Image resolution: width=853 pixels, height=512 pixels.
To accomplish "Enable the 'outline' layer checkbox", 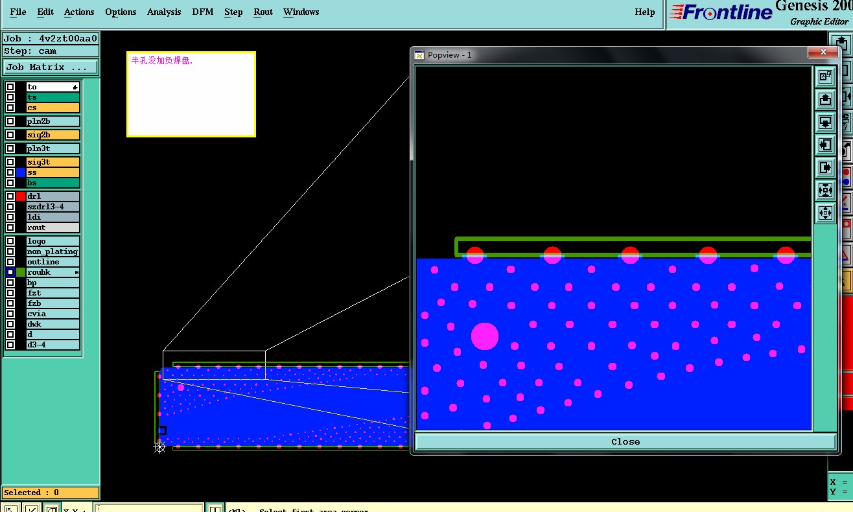I will tap(10, 262).
